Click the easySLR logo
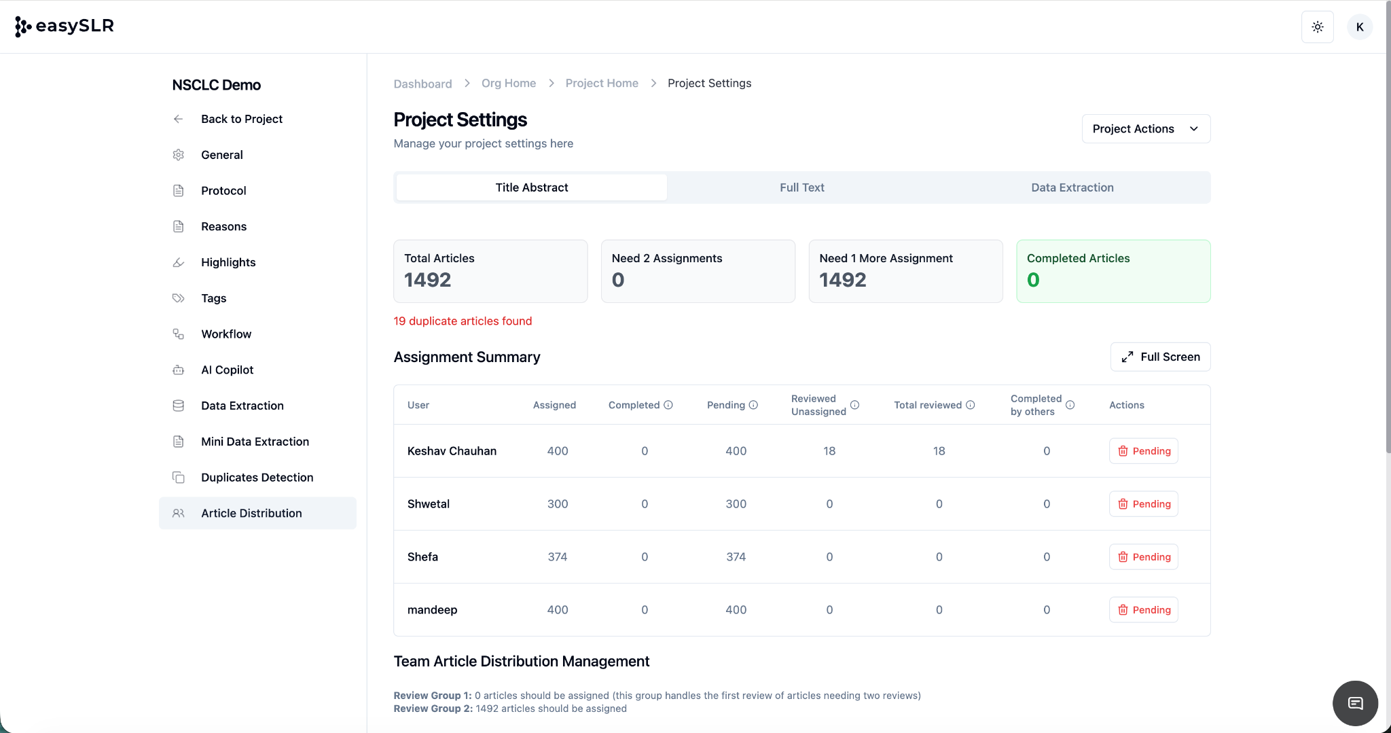 pos(65,26)
